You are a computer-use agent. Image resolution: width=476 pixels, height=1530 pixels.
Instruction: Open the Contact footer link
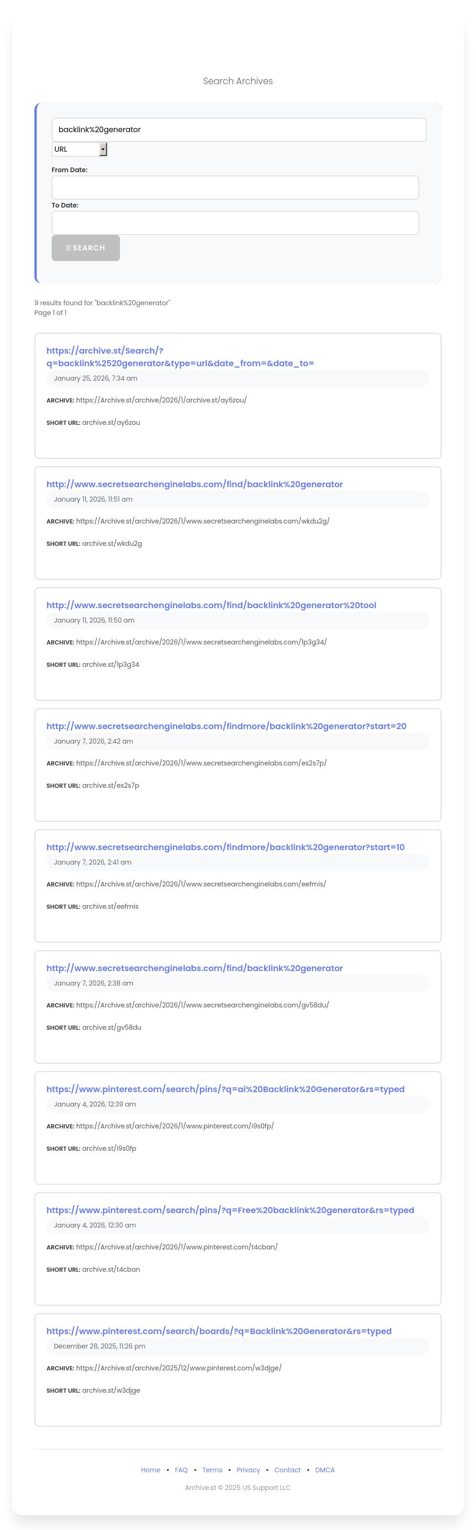[x=287, y=1470]
